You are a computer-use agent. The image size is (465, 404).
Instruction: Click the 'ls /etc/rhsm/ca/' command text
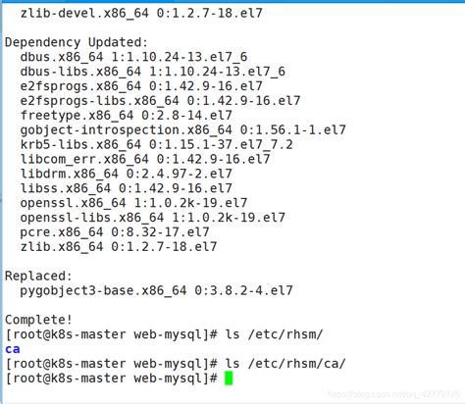pyautogui.click(x=285, y=364)
